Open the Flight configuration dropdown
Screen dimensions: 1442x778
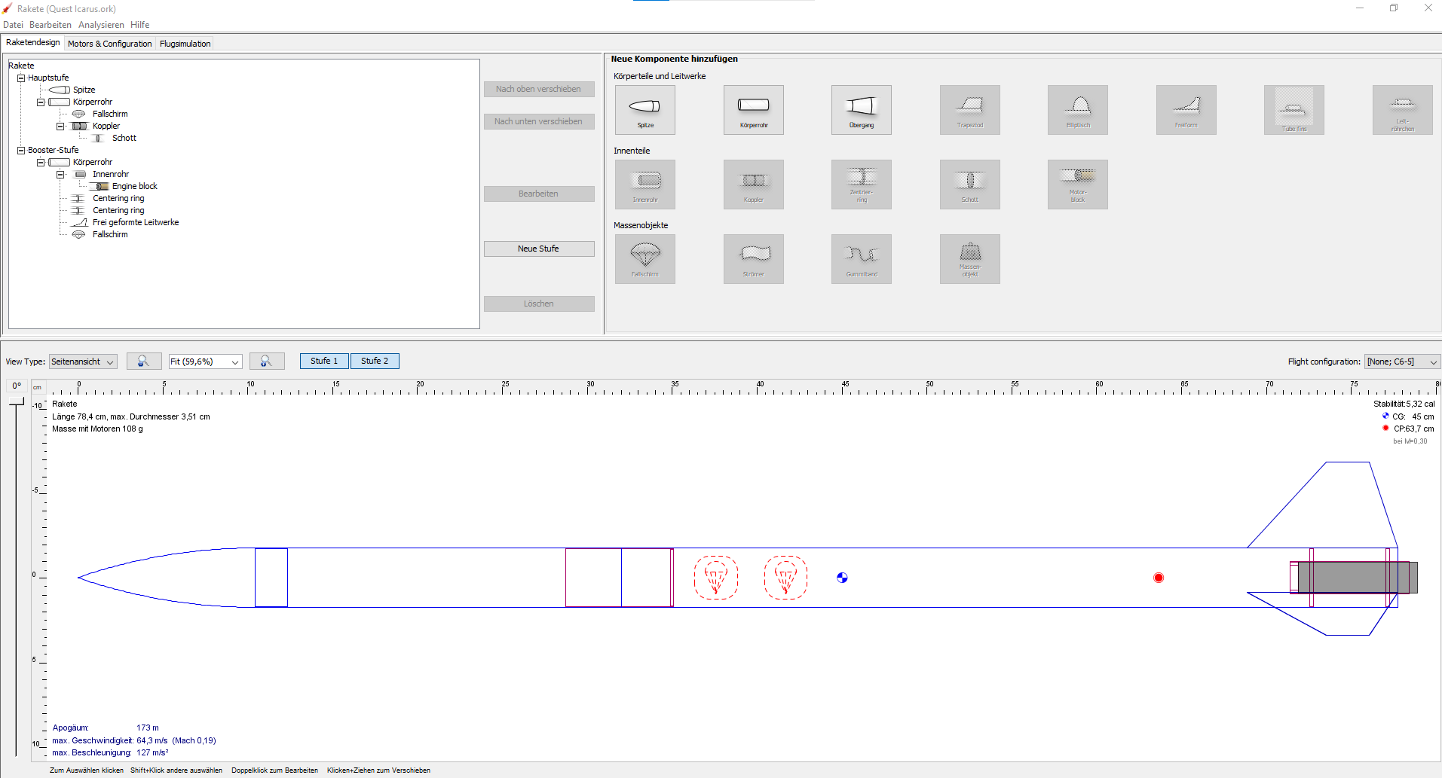click(1402, 362)
